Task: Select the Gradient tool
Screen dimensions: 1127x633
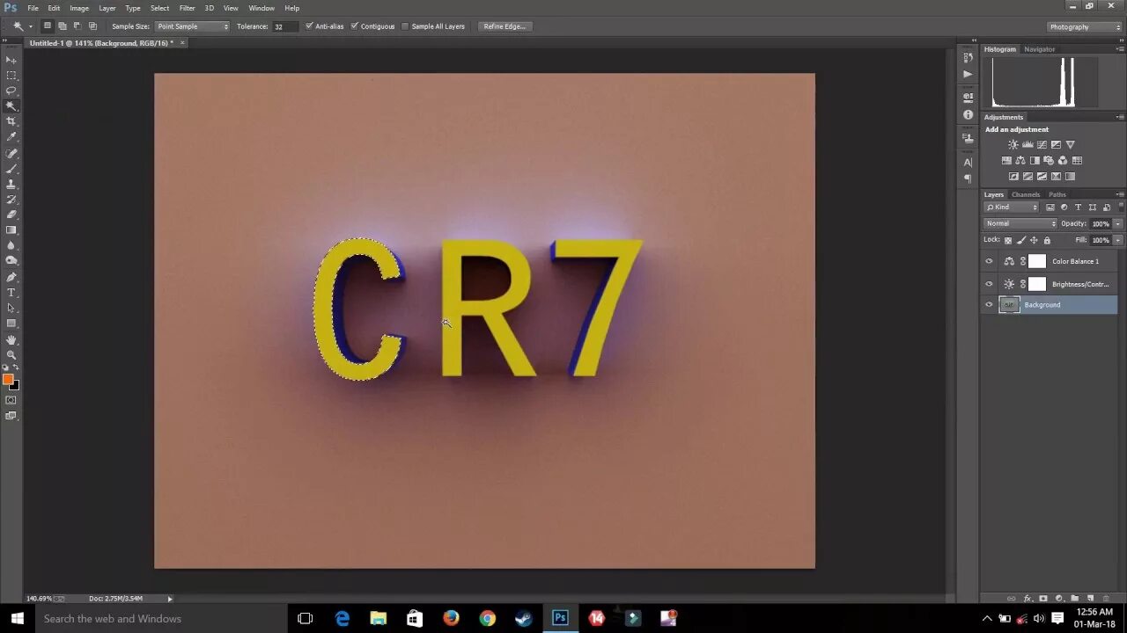Action: [x=11, y=230]
